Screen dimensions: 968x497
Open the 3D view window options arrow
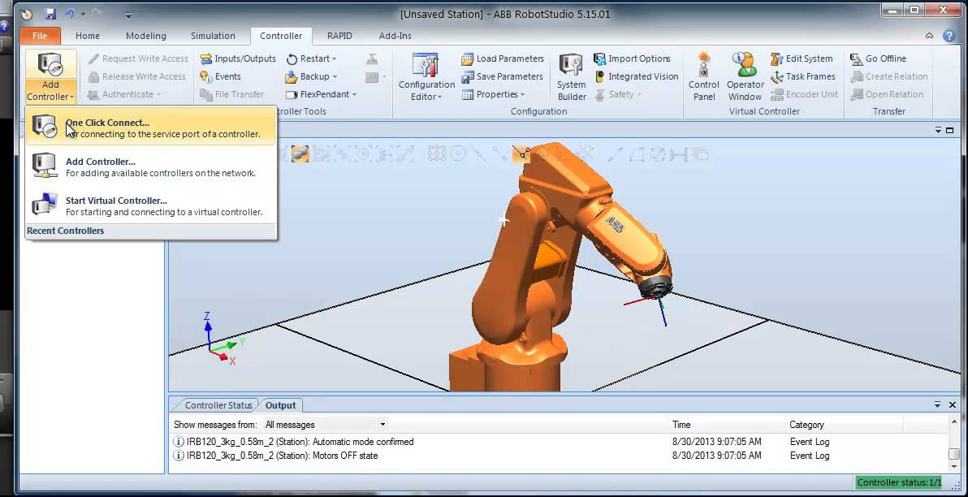coord(939,130)
